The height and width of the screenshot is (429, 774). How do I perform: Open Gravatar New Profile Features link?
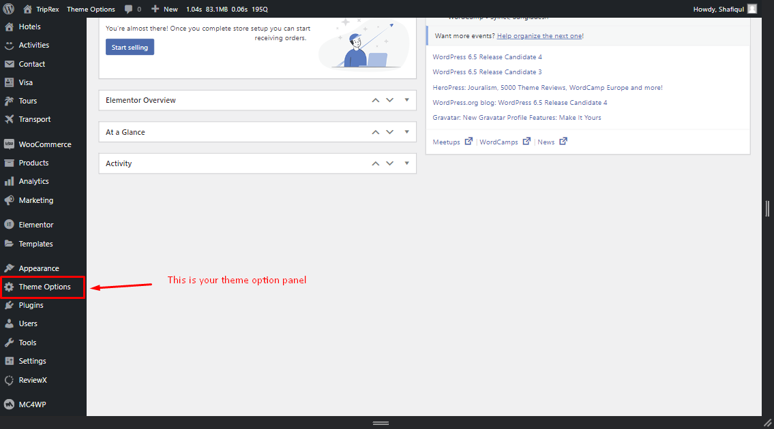click(x=517, y=117)
